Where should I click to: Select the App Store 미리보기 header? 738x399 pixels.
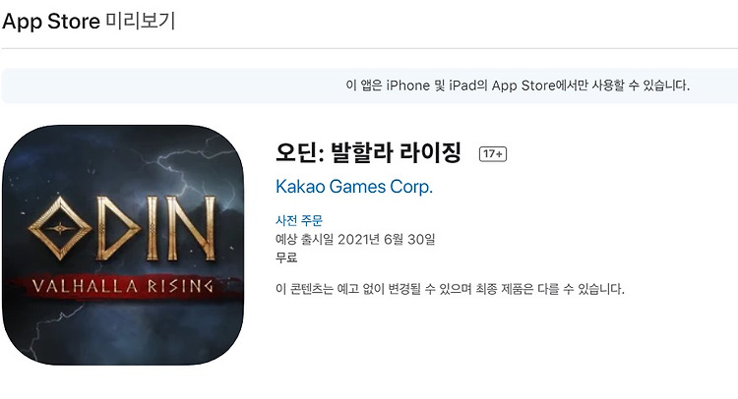click(x=89, y=22)
